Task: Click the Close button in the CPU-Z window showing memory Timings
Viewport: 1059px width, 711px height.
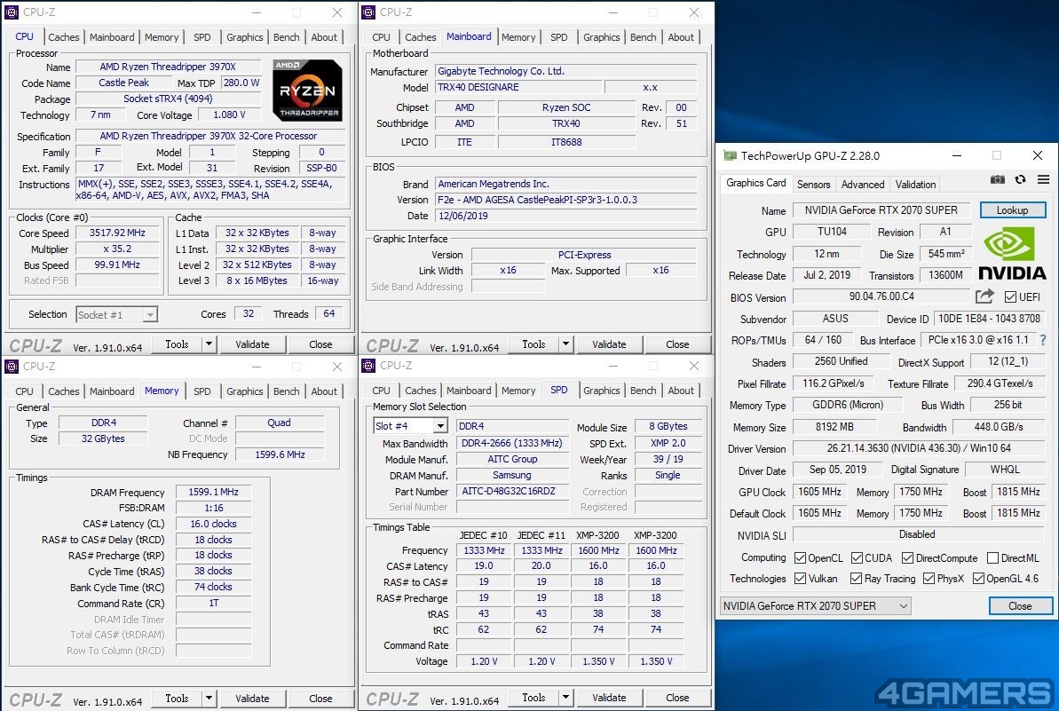Action: point(320,699)
